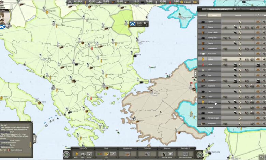This screenshot has width=266, height=160.
Task: Select the Kronstadt province row
Action: pyautogui.click(x=232, y=124)
